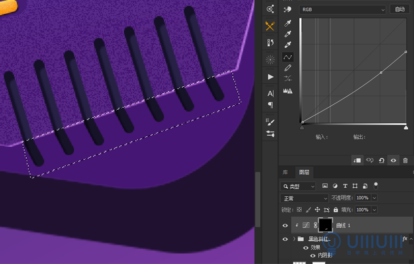This screenshot has height=264, width=414.
Task: Reset curves to adjustment defaults
Action: pyautogui.click(x=381, y=160)
